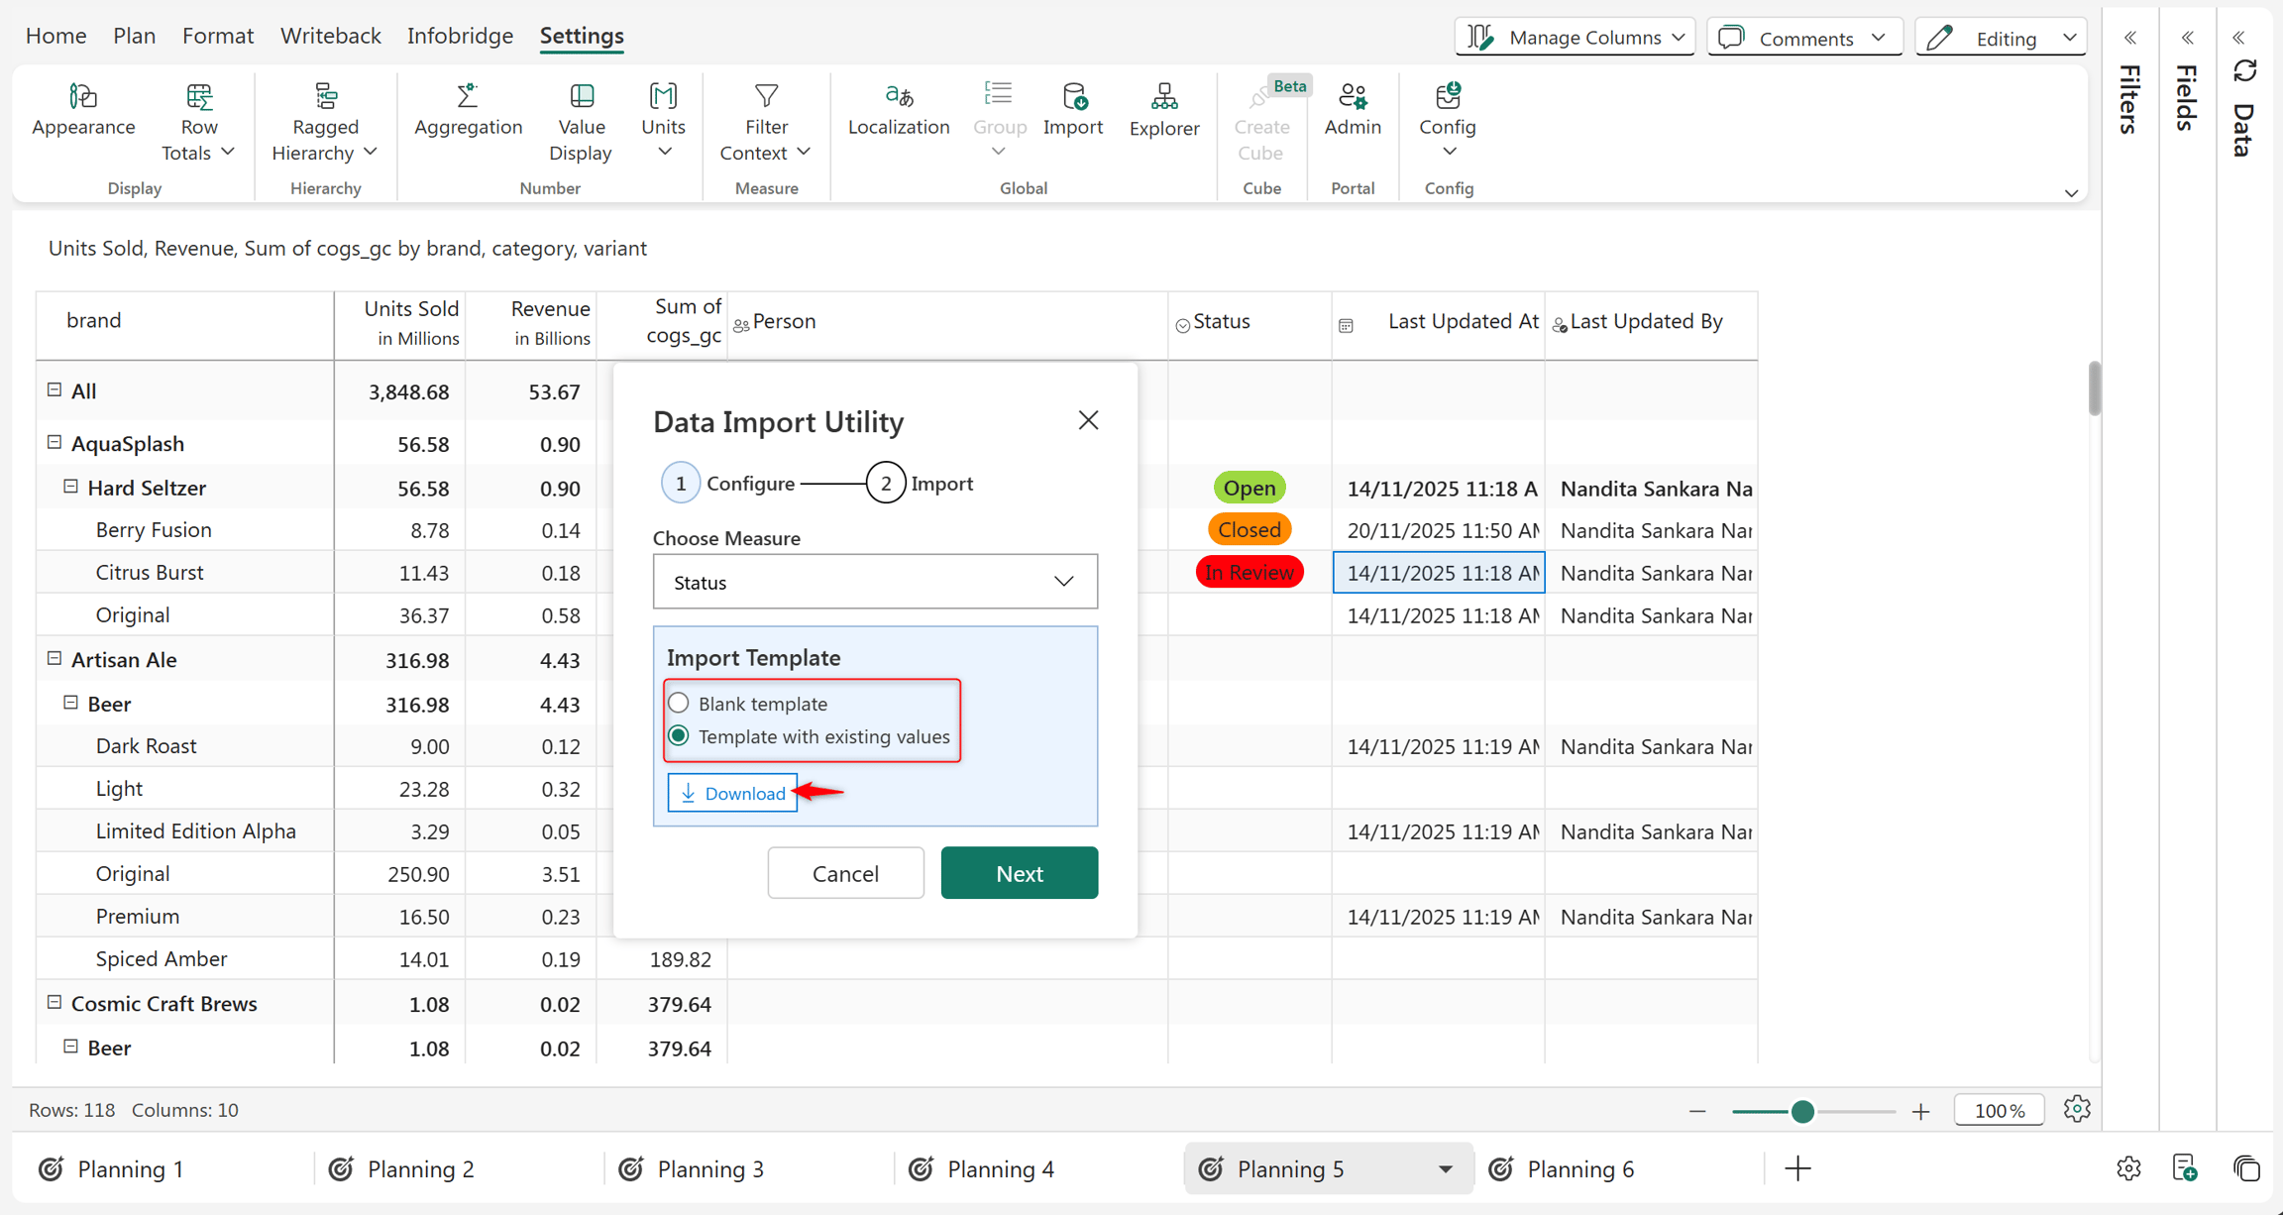Open the Explorer hierarchy icon
Screen dimensions: 2283x1215
pyautogui.click(x=1164, y=96)
